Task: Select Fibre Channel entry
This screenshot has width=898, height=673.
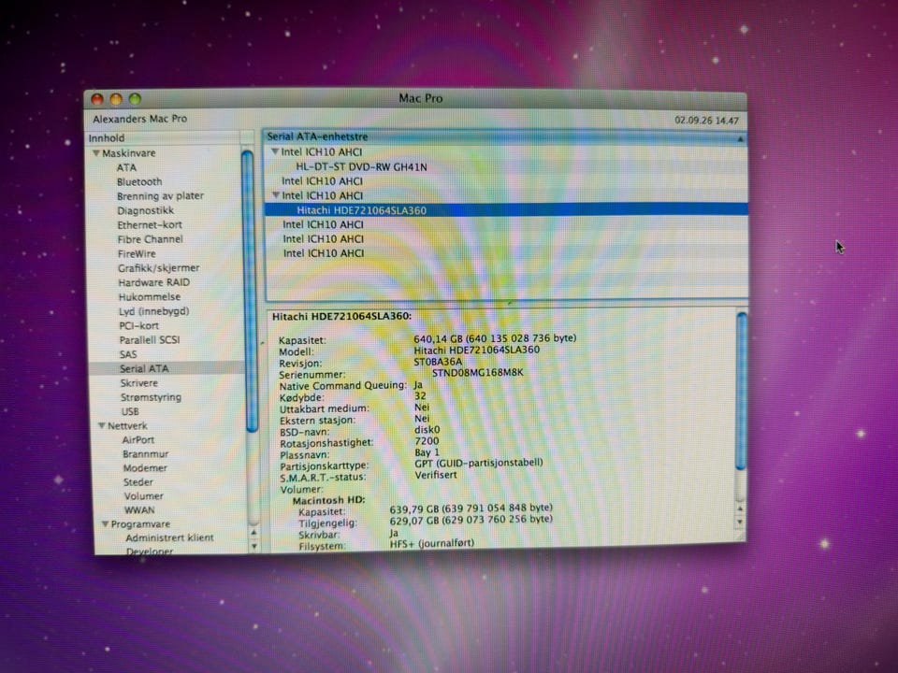Action: (x=150, y=239)
